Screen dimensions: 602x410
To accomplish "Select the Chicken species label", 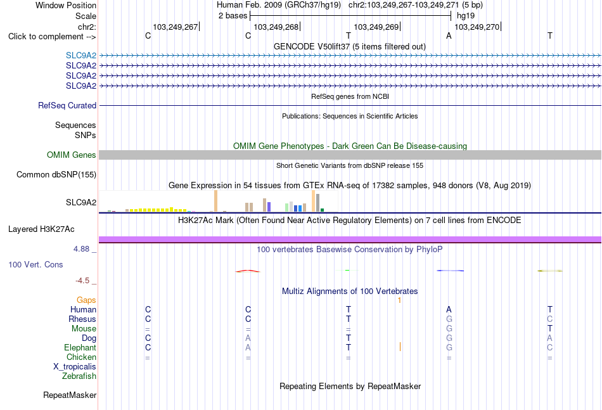I will point(81,357).
